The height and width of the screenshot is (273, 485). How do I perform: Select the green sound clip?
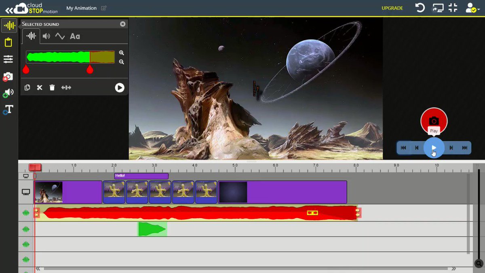point(152,229)
